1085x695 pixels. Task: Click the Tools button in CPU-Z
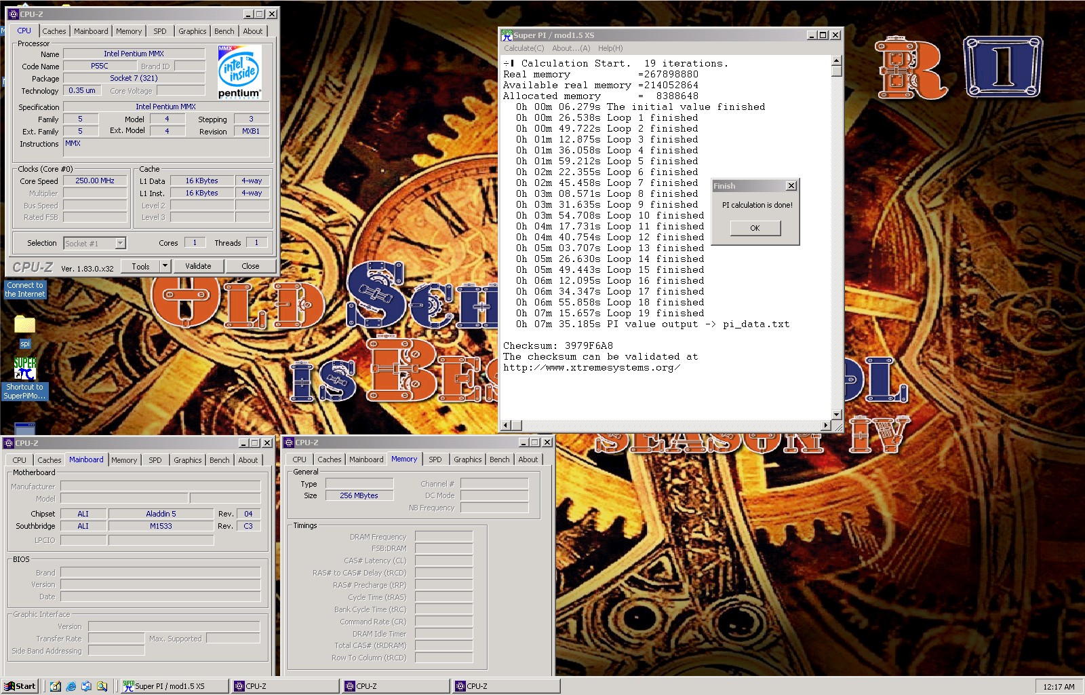tap(140, 266)
